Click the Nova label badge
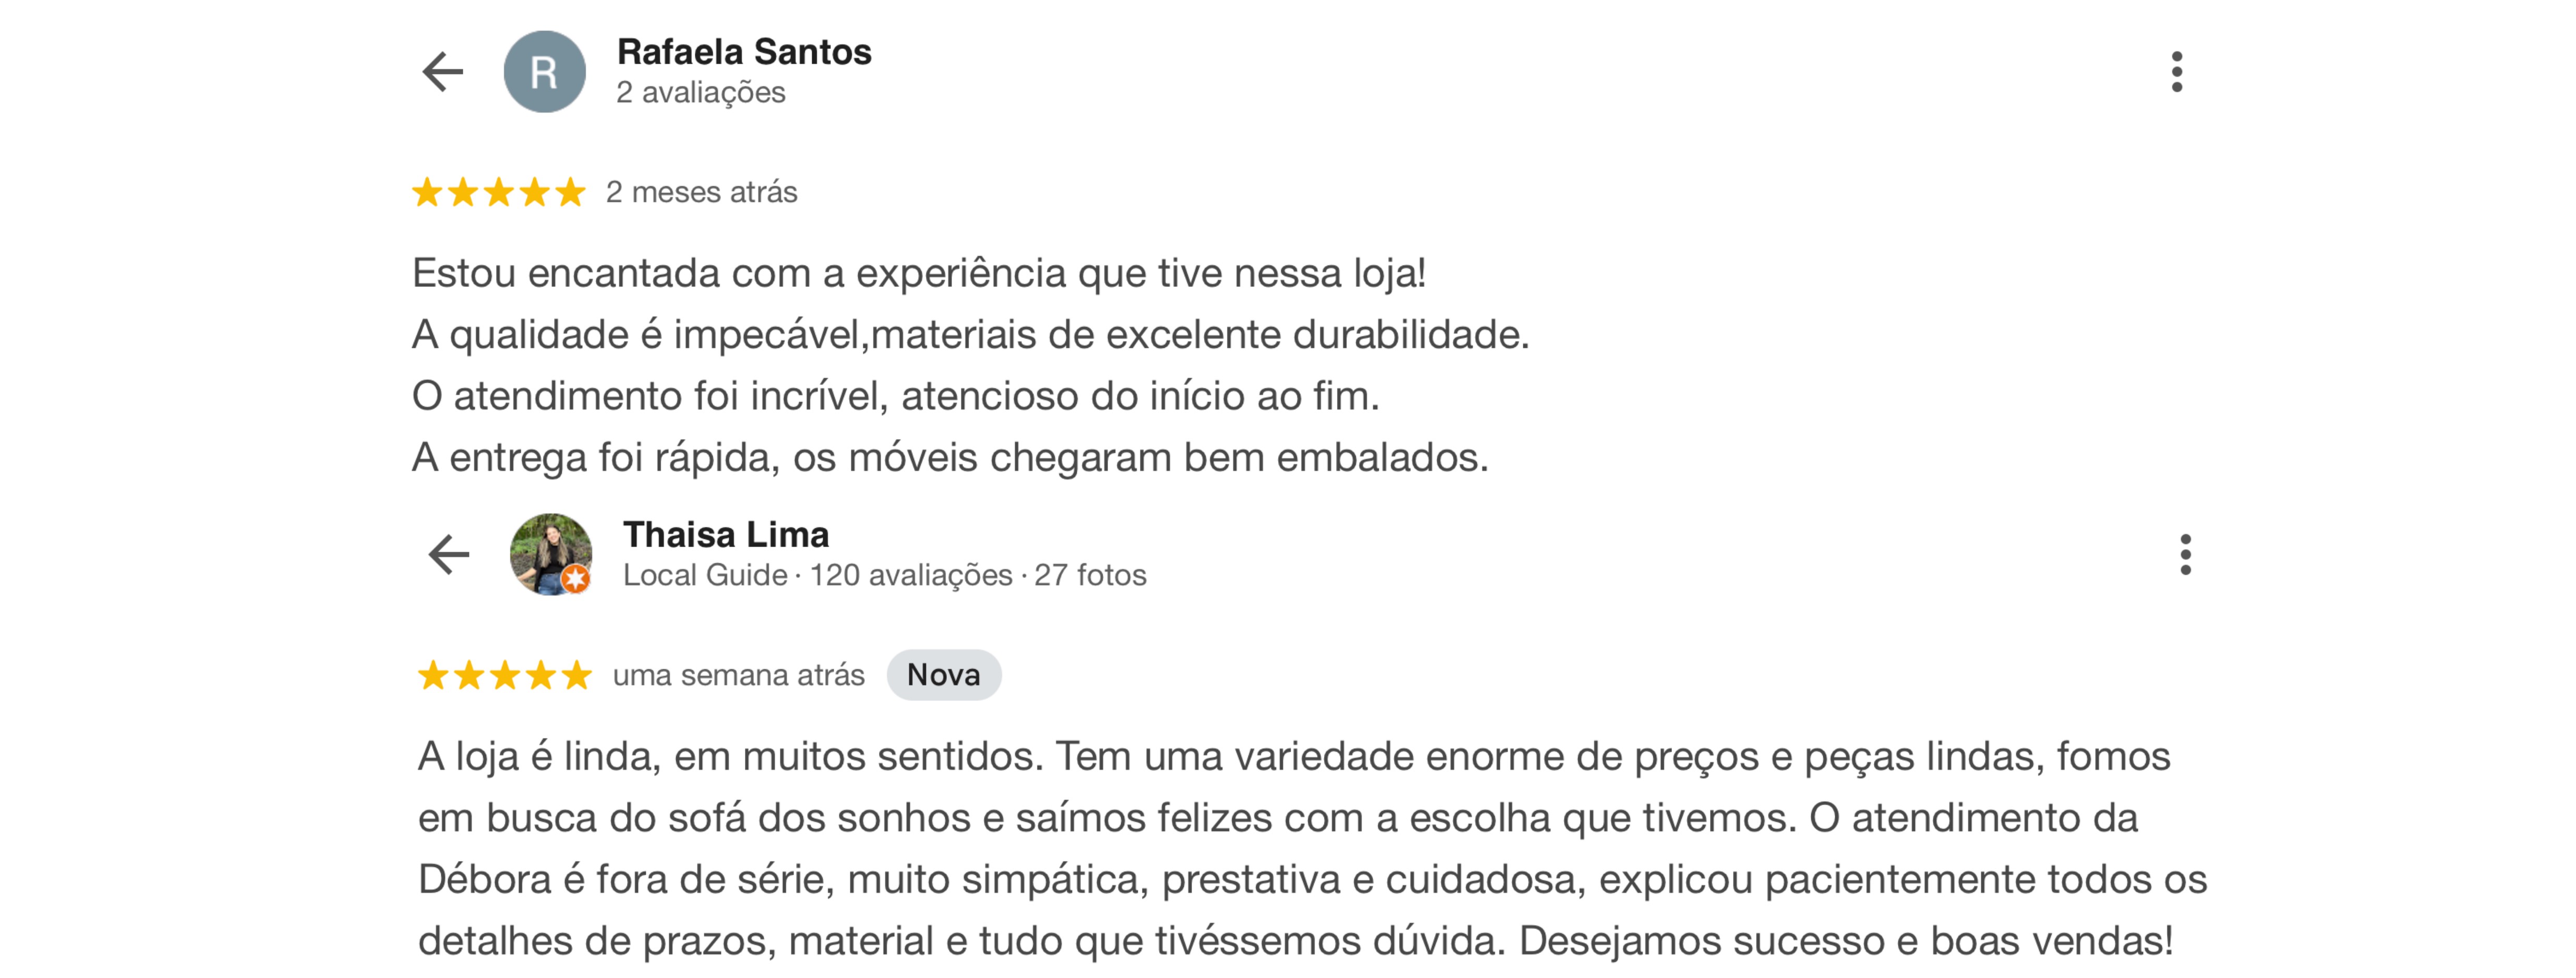The height and width of the screenshot is (978, 2576). coord(943,675)
